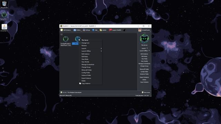
Task: Click View Worlds in side panel
Action: pyautogui.click(x=144, y=61)
